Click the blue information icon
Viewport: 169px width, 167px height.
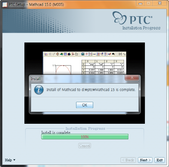(x=39, y=90)
